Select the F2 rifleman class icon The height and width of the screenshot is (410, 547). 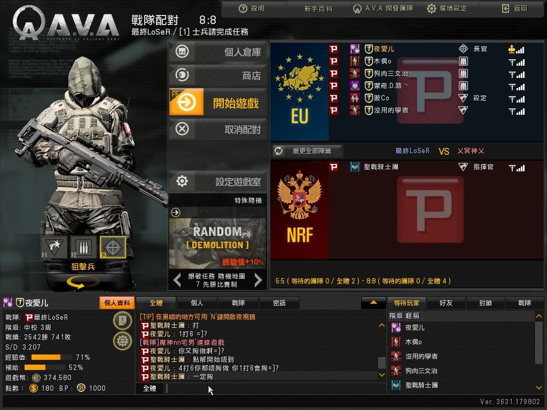[x=83, y=247]
